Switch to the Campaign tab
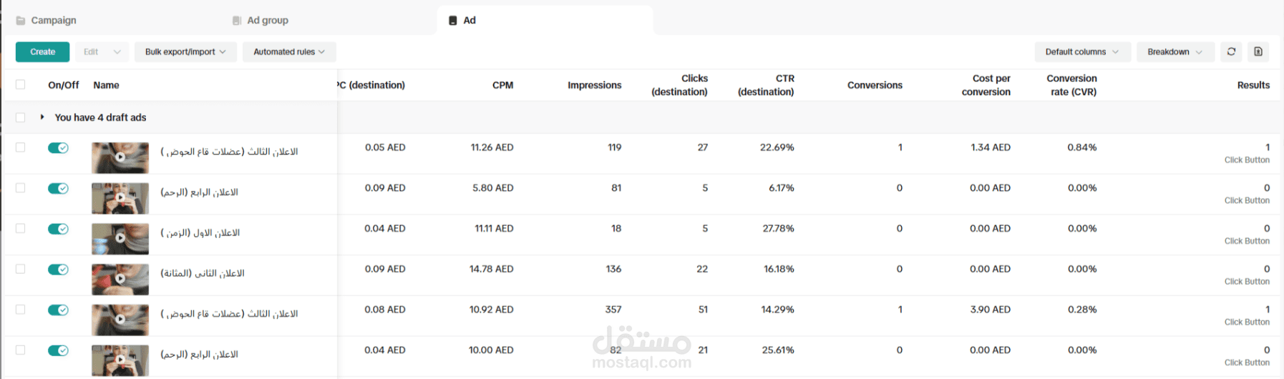Image resolution: width=1284 pixels, height=379 pixels. [53, 21]
